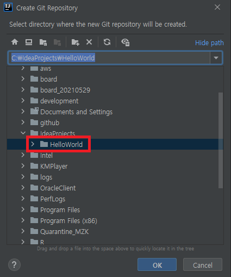Delete selected folder with X icon
Viewport: 231px width, 277px height.
[89, 42]
